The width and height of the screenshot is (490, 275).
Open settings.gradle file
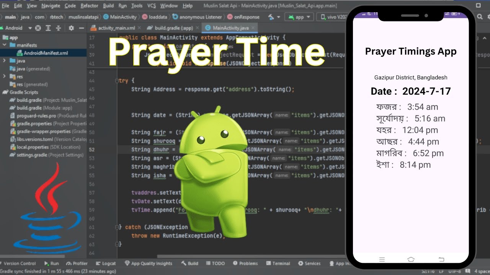[x=47, y=155]
